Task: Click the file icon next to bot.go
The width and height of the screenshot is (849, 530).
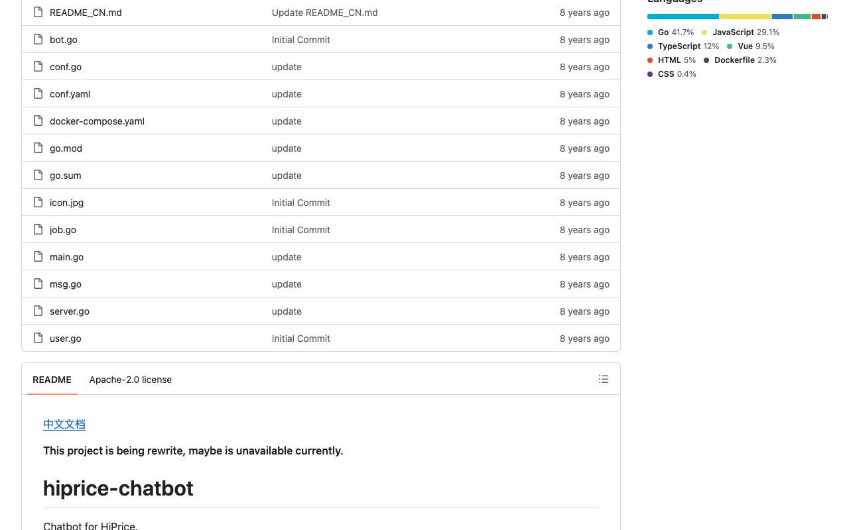Action: [x=38, y=39]
